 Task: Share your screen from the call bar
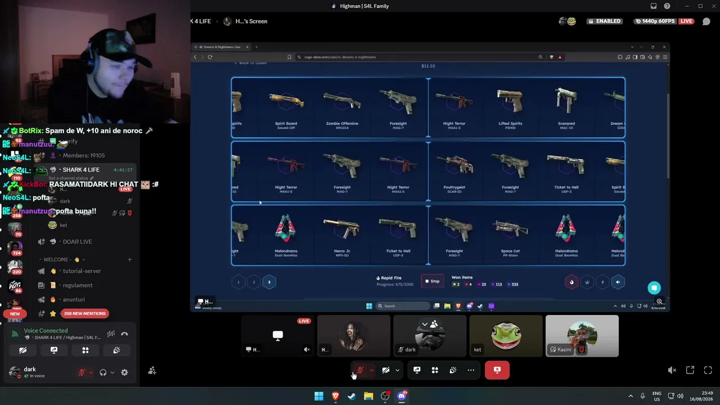pyautogui.click(x=417, y=370)
